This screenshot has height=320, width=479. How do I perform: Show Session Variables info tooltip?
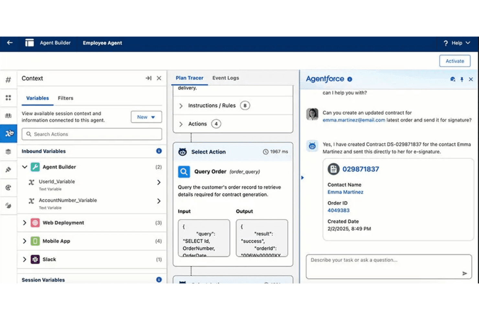pyautogui.click(x=159, y=279)
